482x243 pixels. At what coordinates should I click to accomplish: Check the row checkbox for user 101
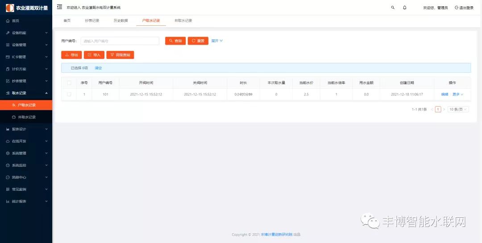point(69,95)
